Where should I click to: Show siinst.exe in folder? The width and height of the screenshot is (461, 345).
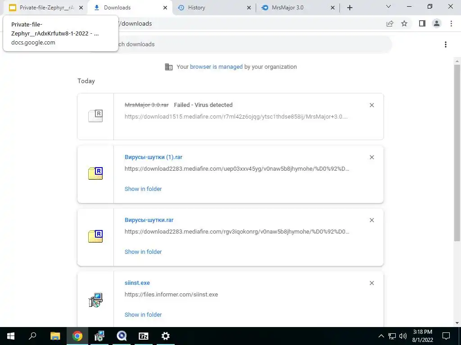[x=143, y=315]
